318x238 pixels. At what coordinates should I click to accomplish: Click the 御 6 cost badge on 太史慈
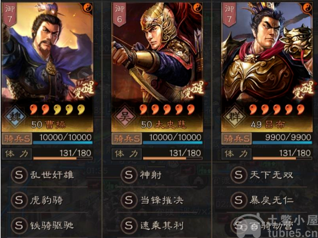119,14
